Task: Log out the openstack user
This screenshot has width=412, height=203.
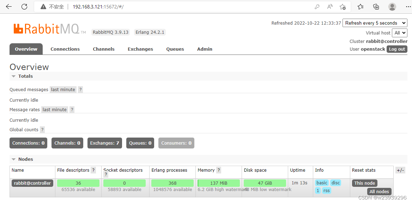Action: (397, 49)
